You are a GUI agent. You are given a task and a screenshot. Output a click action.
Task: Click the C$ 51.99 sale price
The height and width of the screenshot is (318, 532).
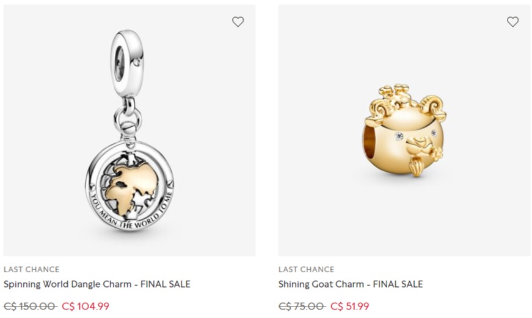pyautogui.click(x=349, y=306)
